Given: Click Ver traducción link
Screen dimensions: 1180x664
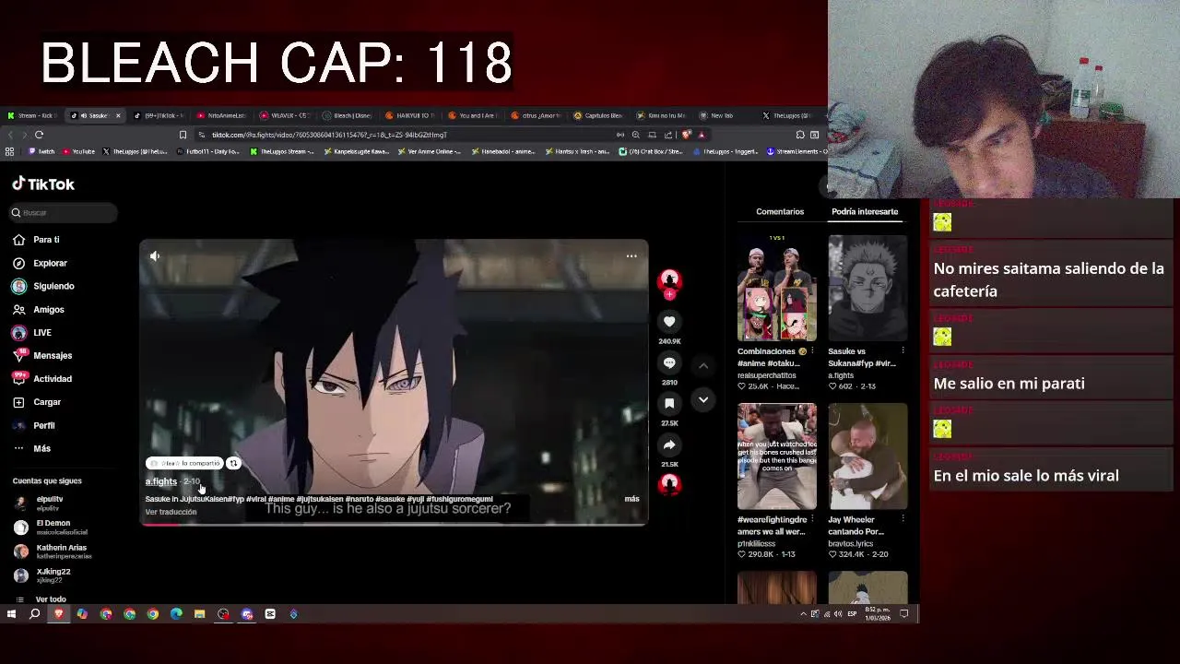Looking at the screenshot, I should coord(171,512).
